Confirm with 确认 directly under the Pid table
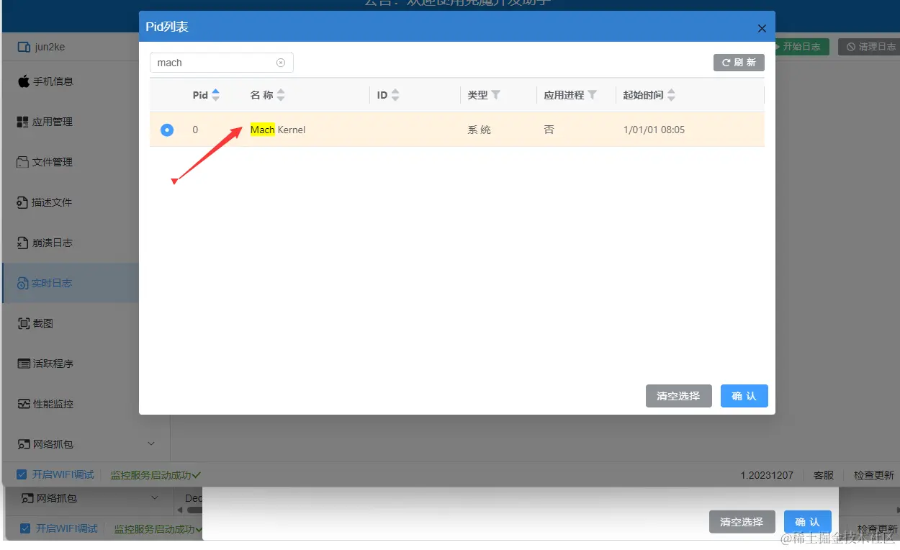Image resolution: width=900 pixels, height=550 pixels. click(x=744, y=396)
